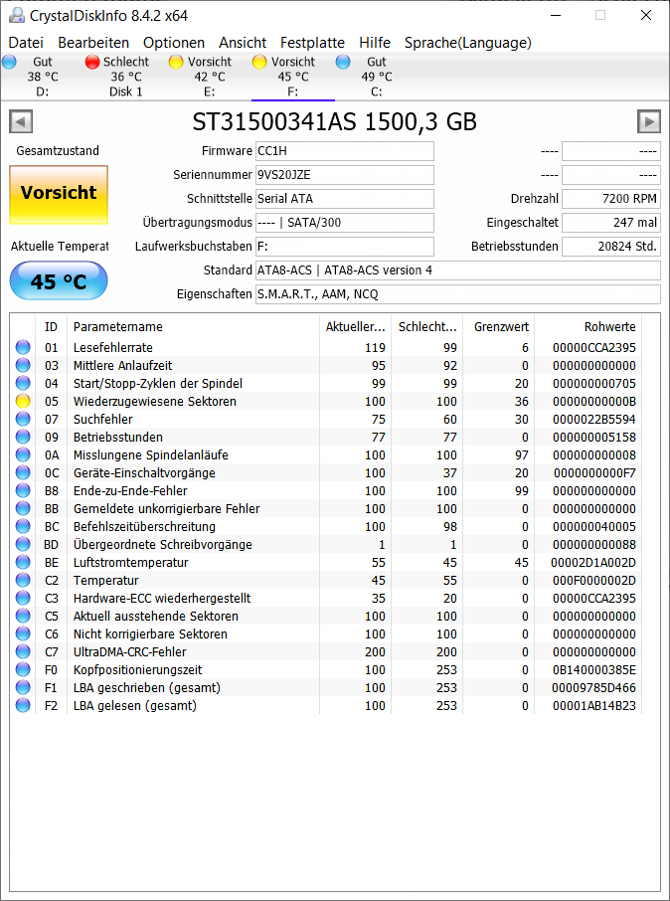Click the disk title ST31500341AS 1500,3 GB
Screen dimensions: 670x901
coord(334,121)
